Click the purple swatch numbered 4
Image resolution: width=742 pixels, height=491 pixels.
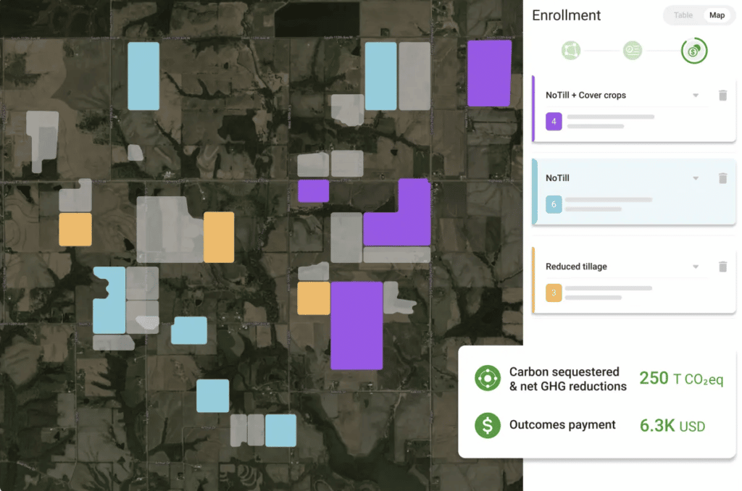(554, 122)
